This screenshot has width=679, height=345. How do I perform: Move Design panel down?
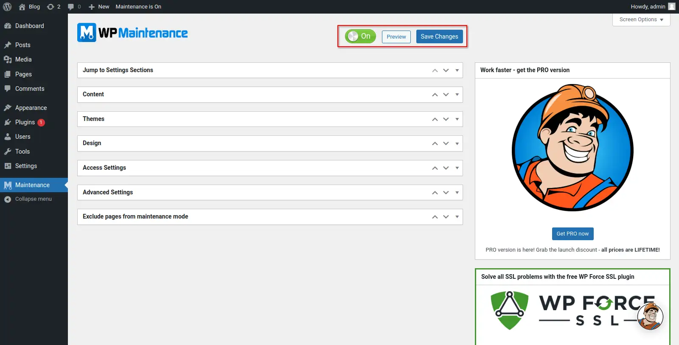click(446, 143)
